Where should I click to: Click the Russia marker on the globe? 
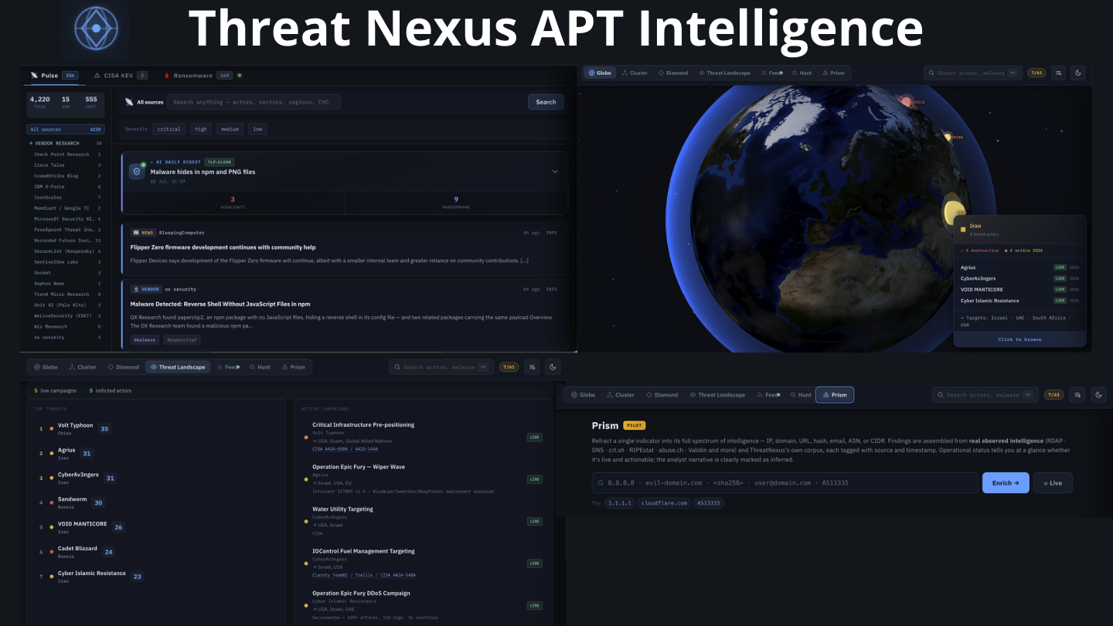tap(906, 101)
